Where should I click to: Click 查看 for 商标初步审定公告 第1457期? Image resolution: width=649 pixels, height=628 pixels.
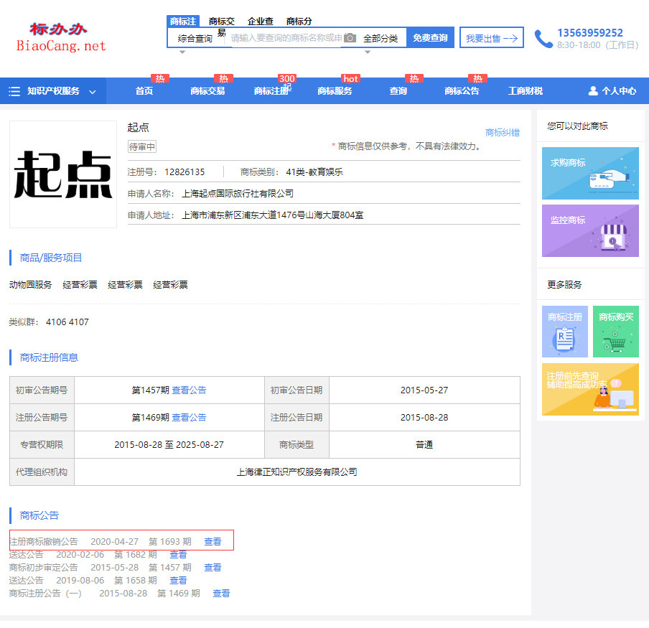pos(213,567)
